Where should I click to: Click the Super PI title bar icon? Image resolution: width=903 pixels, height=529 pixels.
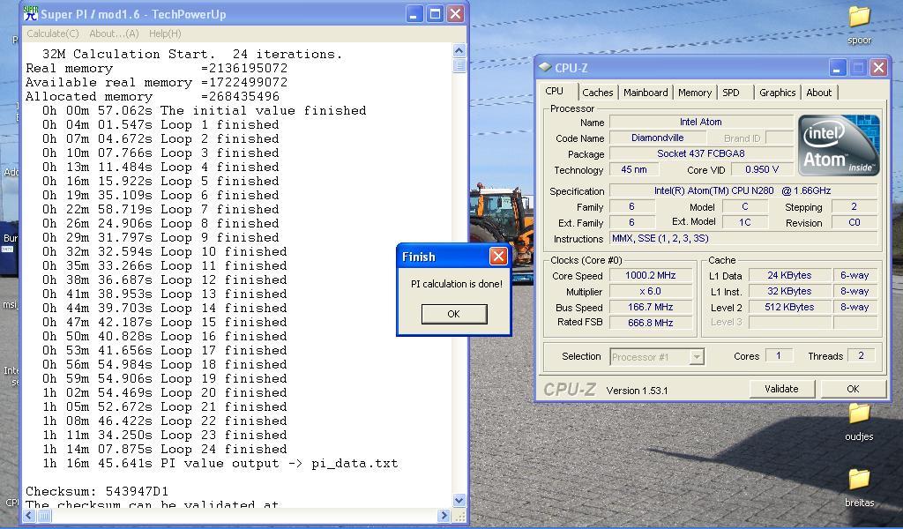pos(31,14)
